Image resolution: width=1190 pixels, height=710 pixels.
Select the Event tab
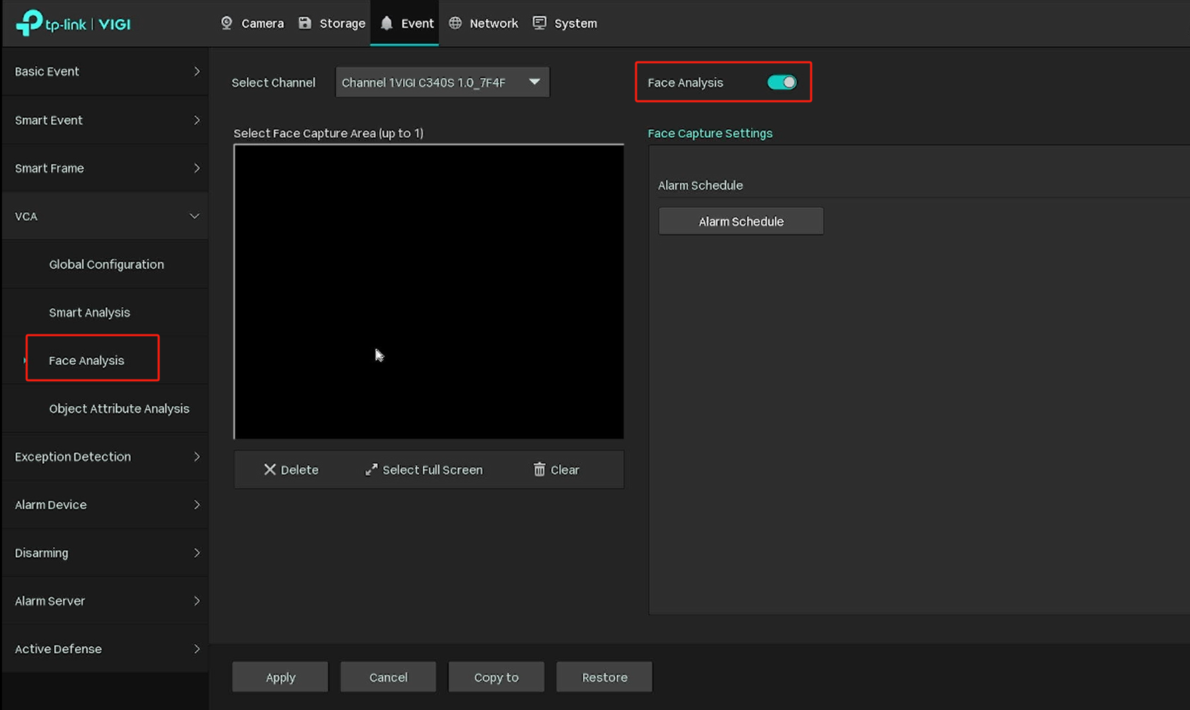click(x=405, y=23)
